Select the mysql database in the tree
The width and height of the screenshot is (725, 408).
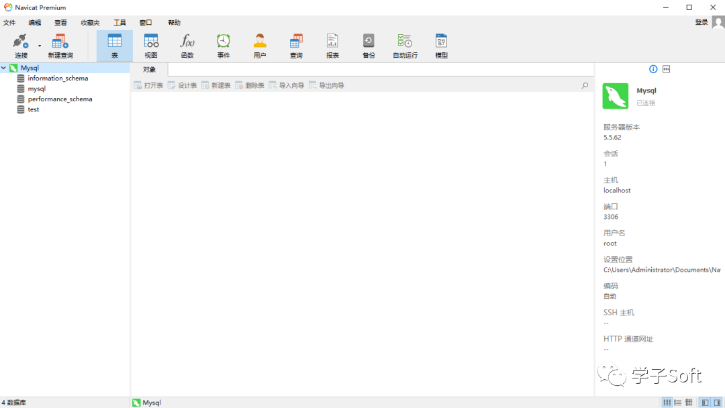36,89
